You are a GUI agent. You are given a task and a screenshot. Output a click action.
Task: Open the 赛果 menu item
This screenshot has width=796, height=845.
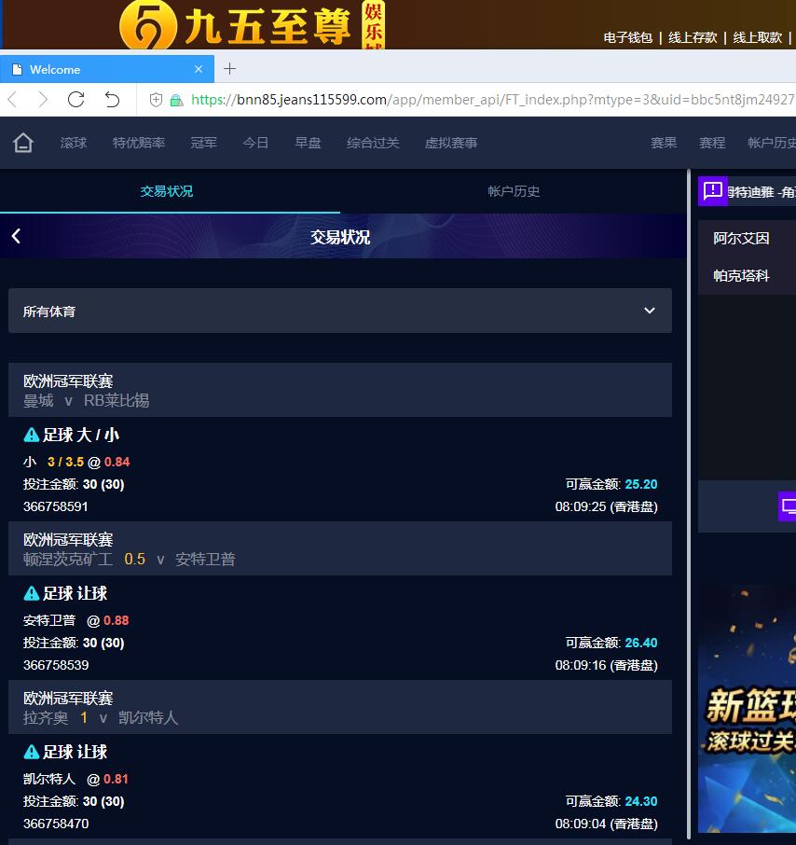664,143
